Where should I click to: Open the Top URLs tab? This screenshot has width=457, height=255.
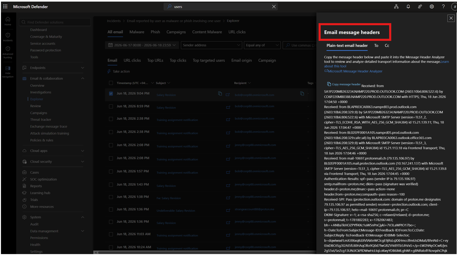click(x=155, y=60)
